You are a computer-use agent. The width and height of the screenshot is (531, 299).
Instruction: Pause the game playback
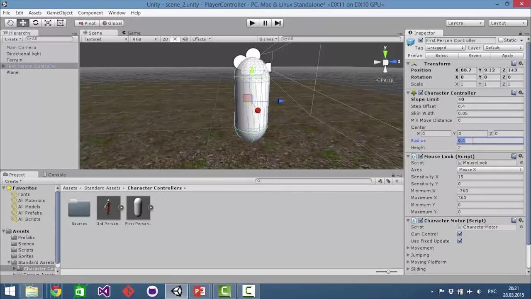click(265, 23)
